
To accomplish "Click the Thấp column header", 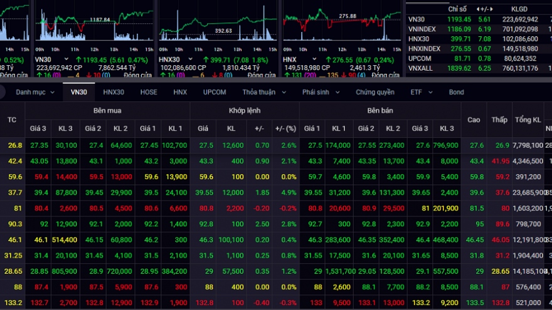I will pyautogui.click(x=499, y=120).
